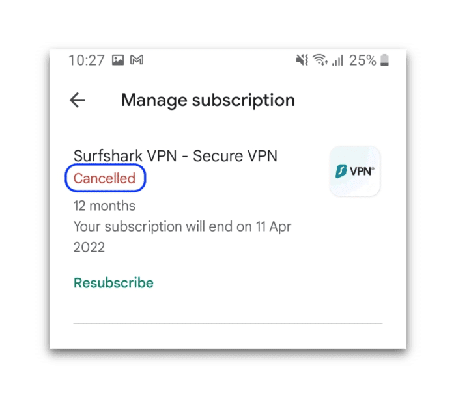
Task: Click the Wi-Fi status icon
Action: (x=320, y=60)
